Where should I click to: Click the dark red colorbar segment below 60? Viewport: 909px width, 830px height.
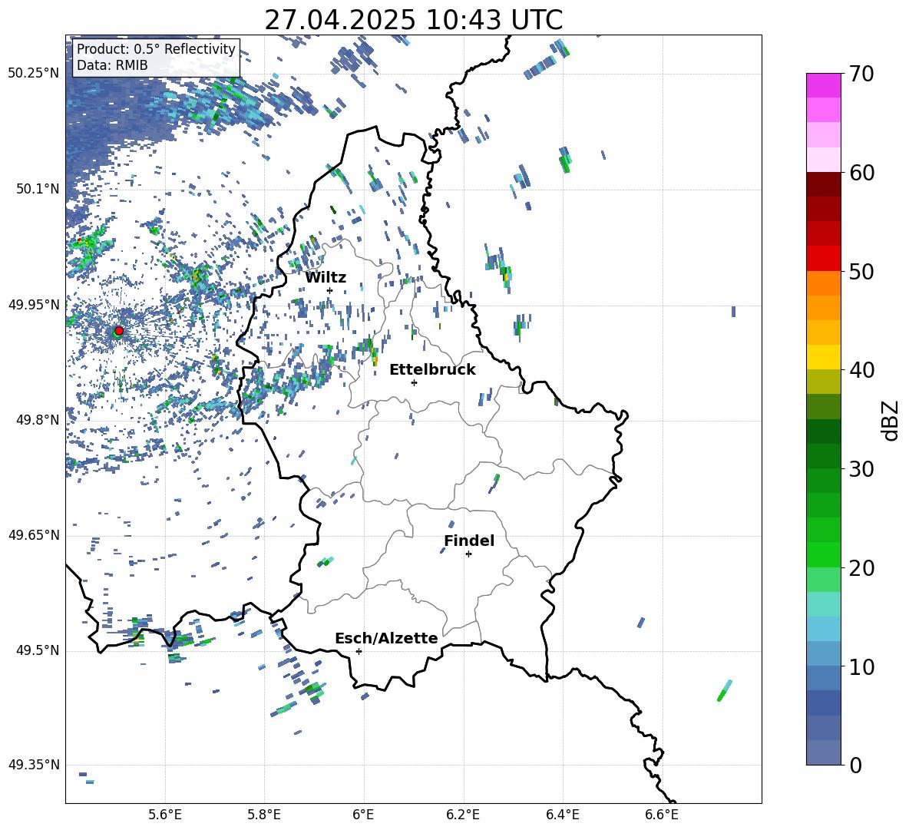click(x=824, y=184)
